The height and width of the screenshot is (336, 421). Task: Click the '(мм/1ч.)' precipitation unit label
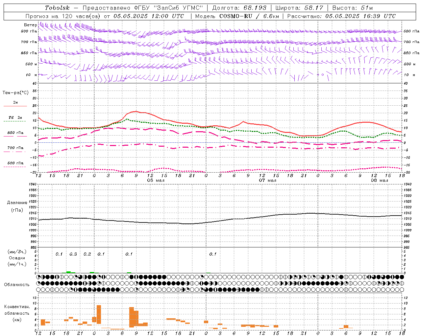pyautogui.click(x=17, y=264)
